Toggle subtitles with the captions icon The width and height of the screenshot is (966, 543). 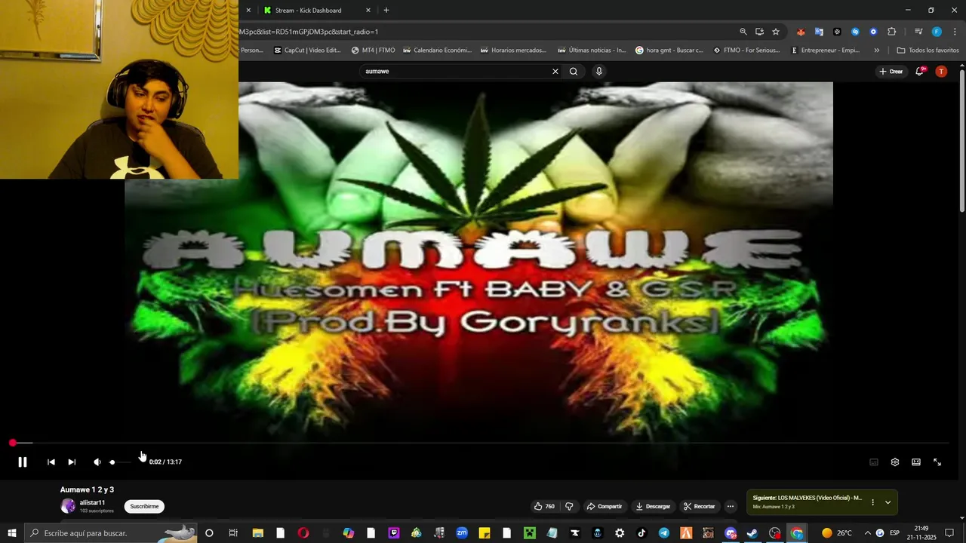point(874,462)
